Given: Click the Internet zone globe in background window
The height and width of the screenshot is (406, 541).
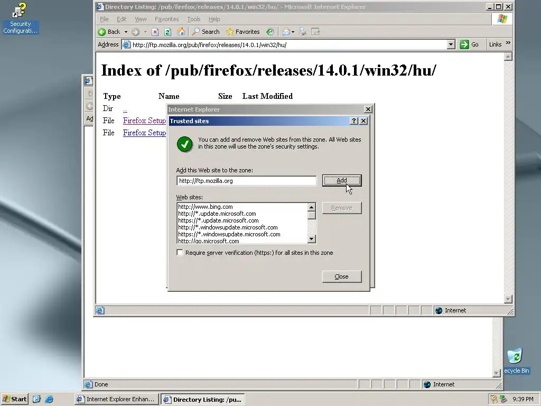Looking at the screenshot, I should pos(427,384).
